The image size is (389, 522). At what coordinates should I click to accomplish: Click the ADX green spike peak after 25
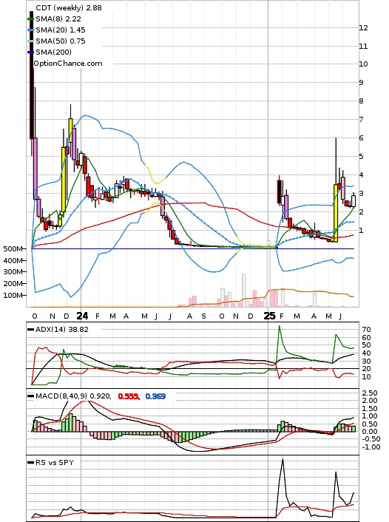click(x=280, y=326)
